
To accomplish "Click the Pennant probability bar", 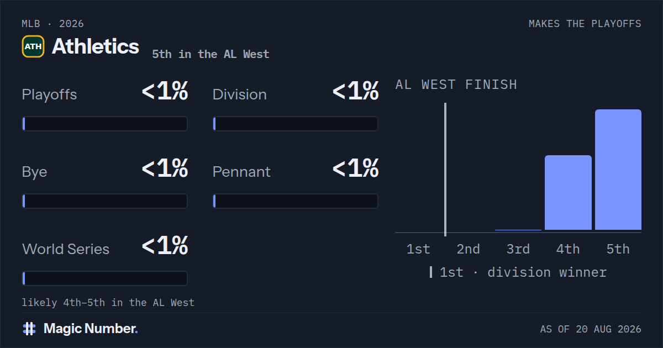I will tap(295, 201).
